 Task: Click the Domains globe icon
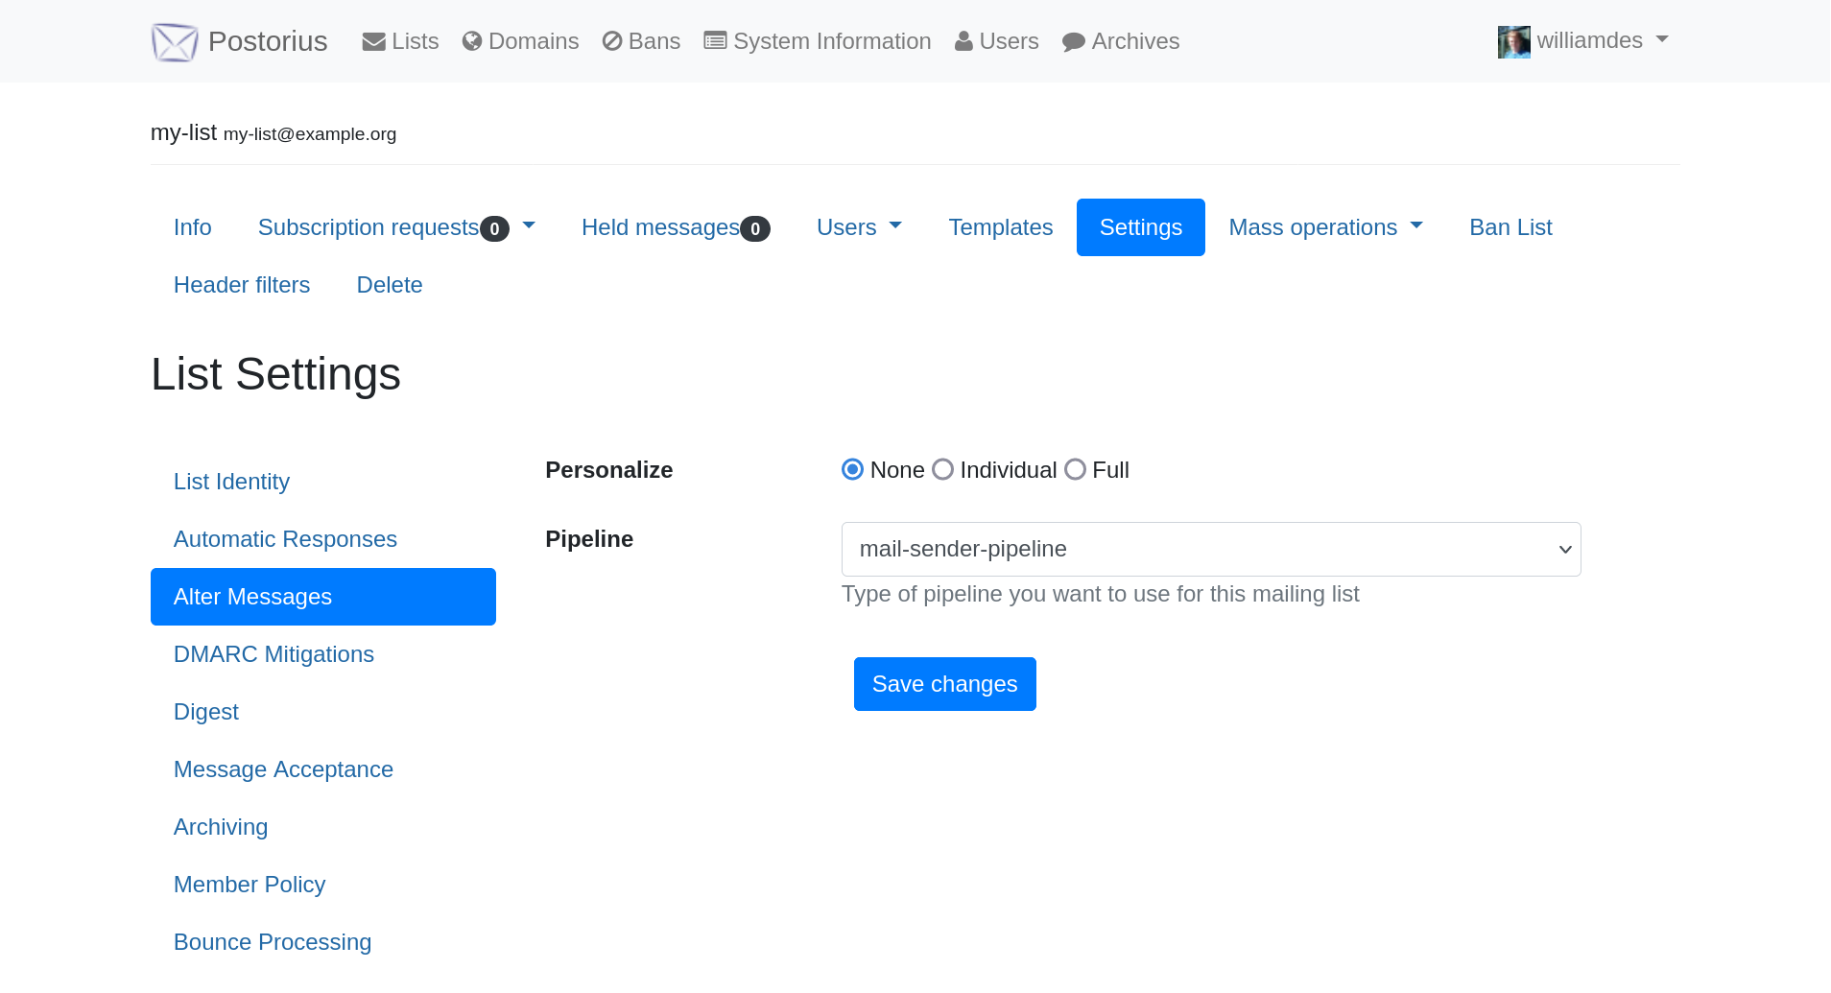click(x=471, y=41)
